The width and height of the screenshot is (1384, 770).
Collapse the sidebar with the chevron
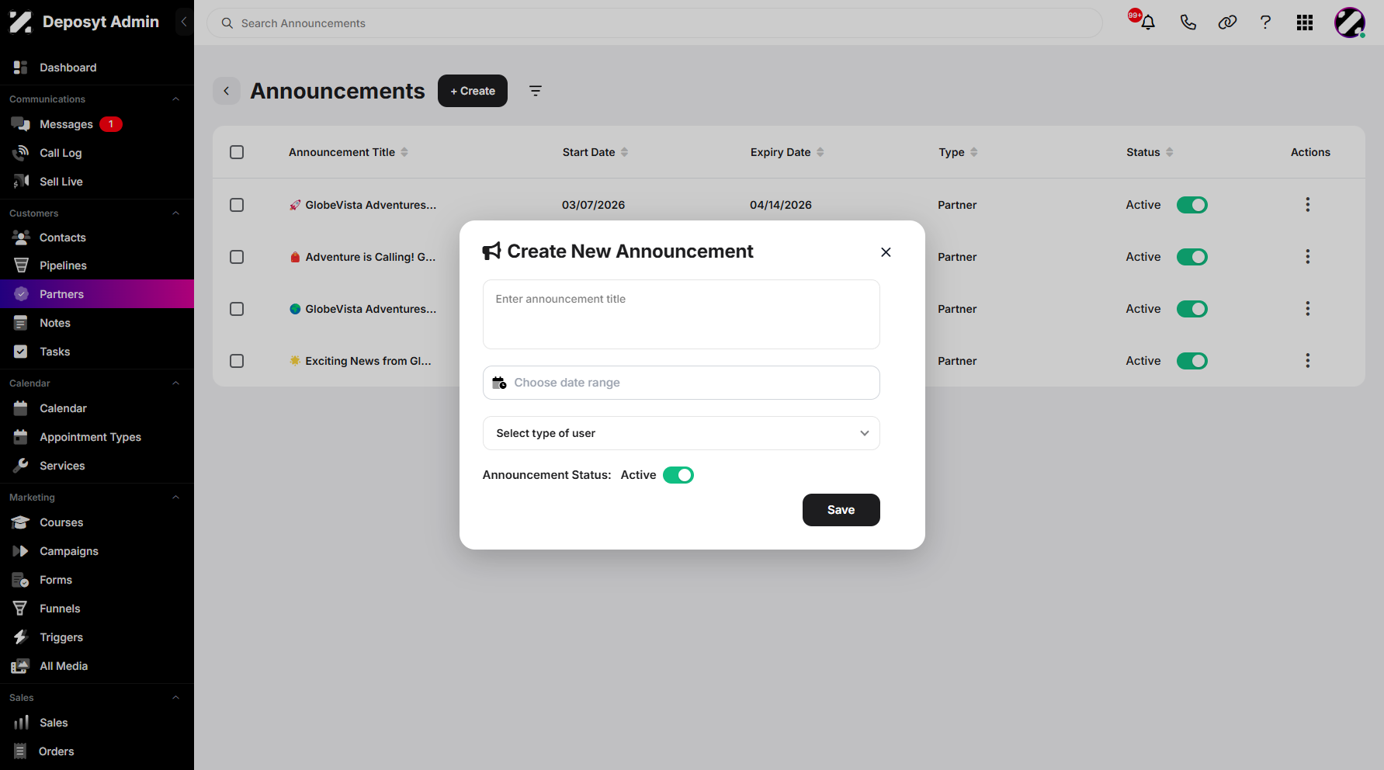click(184, 22)
